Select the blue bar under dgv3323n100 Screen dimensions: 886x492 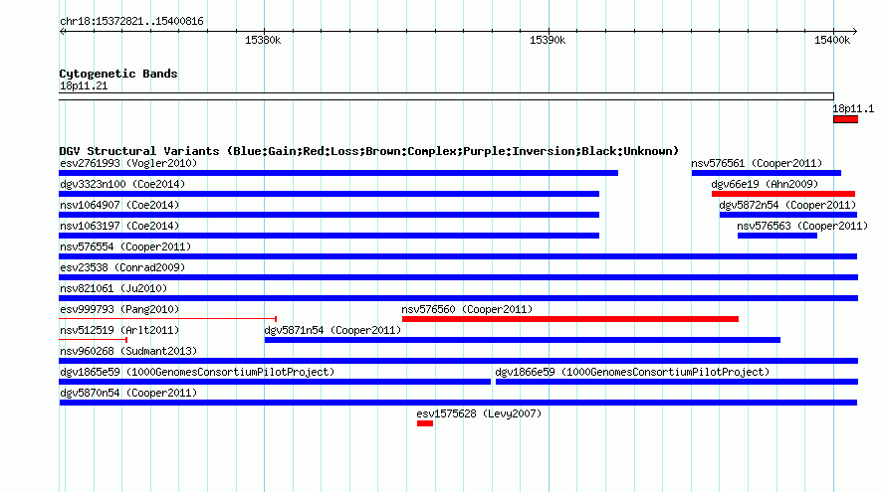(x=329, y=194)
